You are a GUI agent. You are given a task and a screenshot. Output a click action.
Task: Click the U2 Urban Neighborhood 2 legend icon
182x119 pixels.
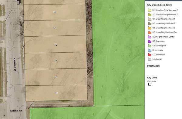(150, 23)
